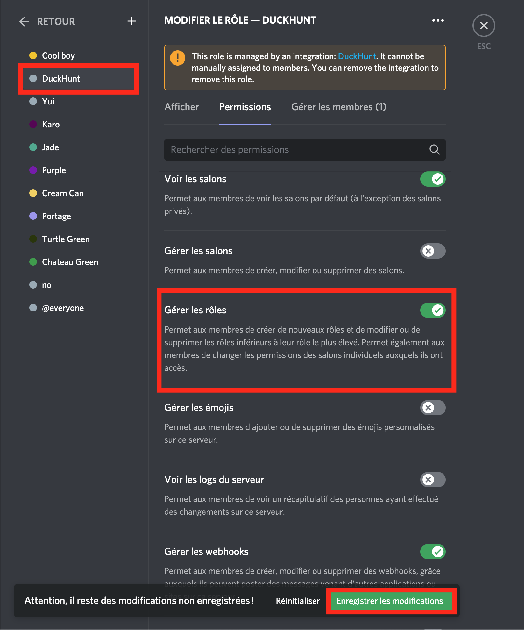
Task: Select the @everyone role
Action: tap(63, 308)
